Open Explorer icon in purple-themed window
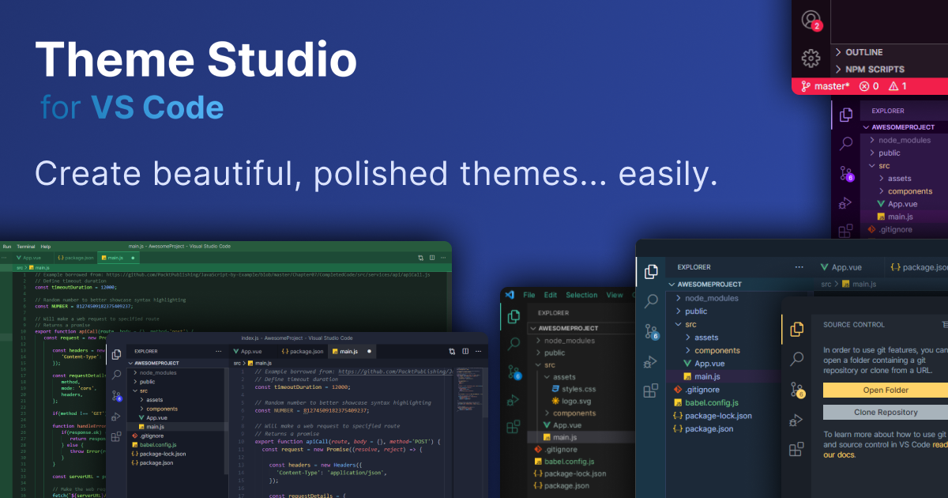The width and height of the screenshot is (948, 498). pos(846,114)
